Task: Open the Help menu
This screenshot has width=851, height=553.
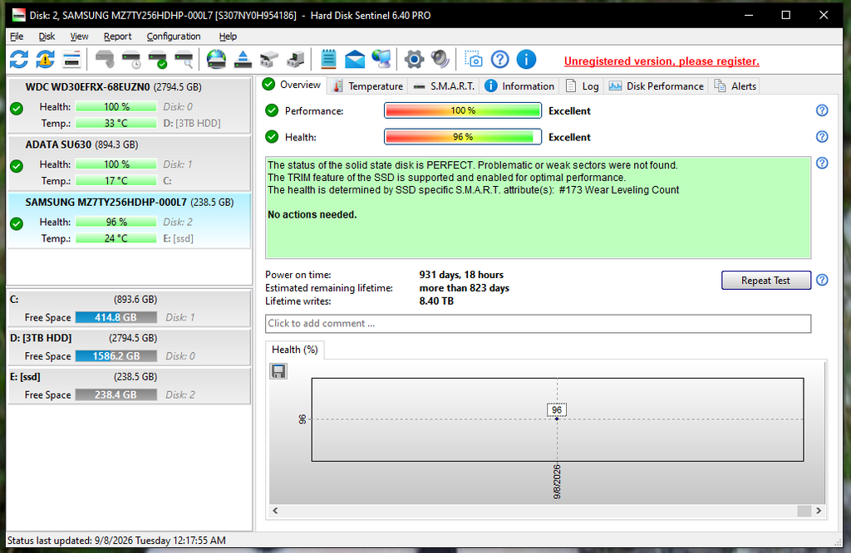Action: [x=228, y=37]
